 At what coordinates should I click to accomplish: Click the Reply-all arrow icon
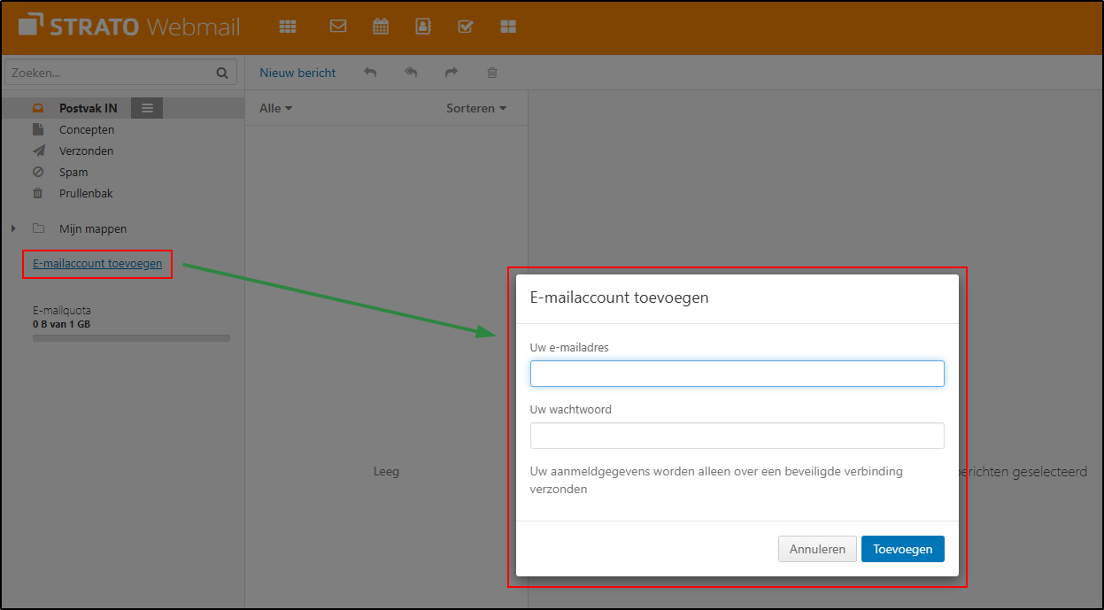[x=411, y=73]
